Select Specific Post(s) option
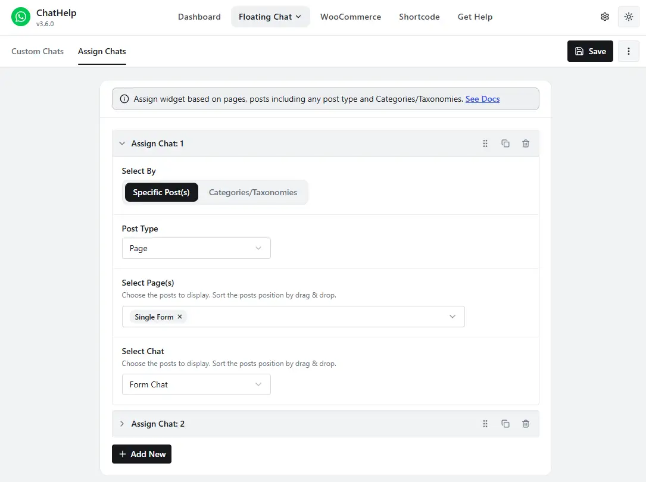Viewport: 646px width, 482px height. click(x=161, y=192)
